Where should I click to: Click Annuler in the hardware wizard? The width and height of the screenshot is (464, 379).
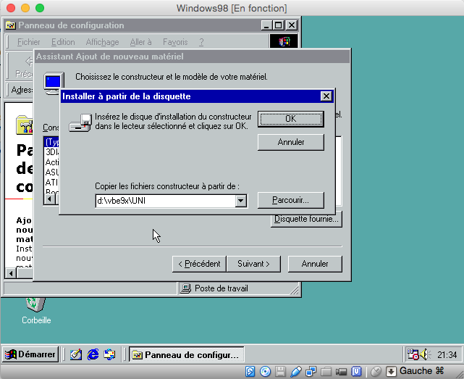tap(315, 264)
